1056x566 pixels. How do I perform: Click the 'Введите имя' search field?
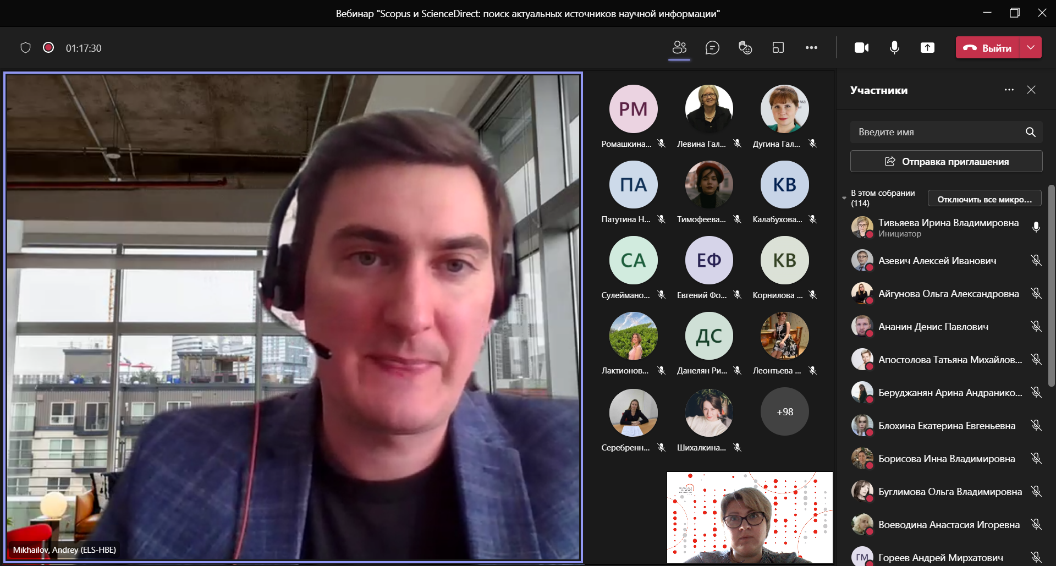pos(935,132)
